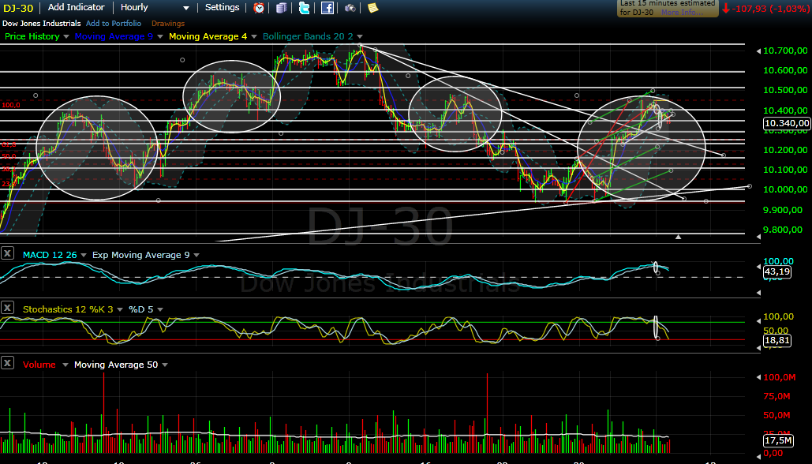Click the arrow marker beside 10.700,00
This screenshot has width=812, height=464.
pyautogui.click(x=758, y=51)
